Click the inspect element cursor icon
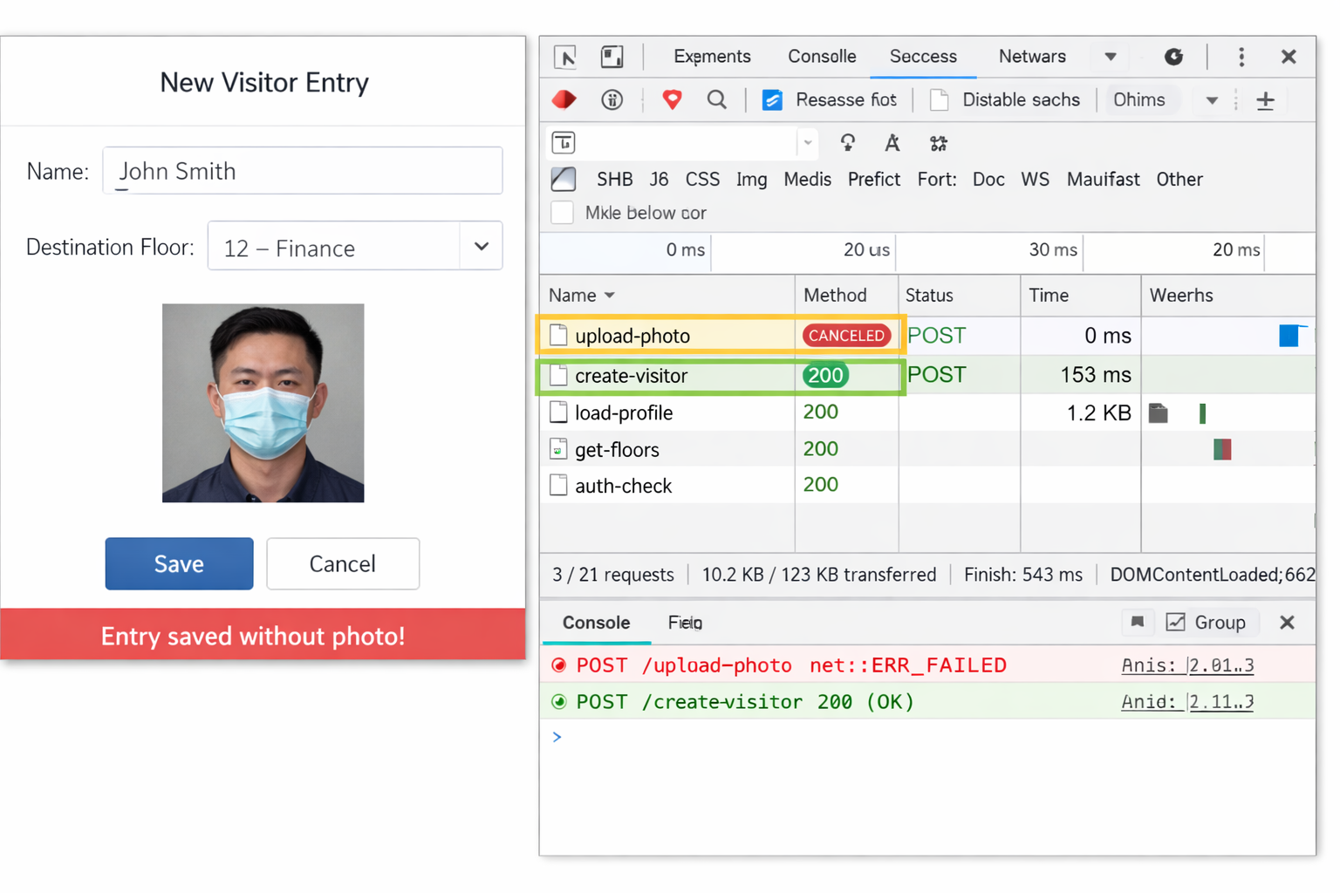 (x=565, y=57)
